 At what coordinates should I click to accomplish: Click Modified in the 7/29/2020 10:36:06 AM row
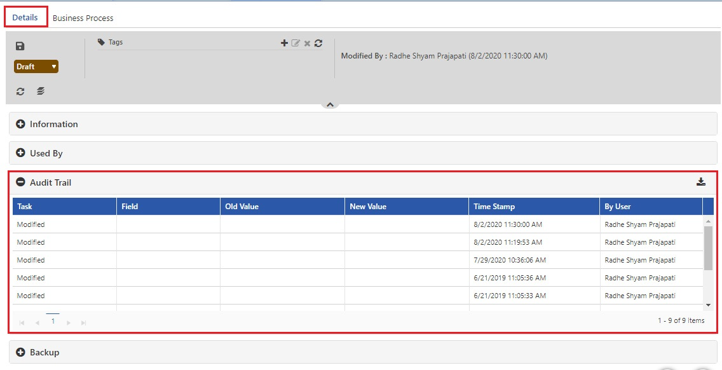point(31,260)
